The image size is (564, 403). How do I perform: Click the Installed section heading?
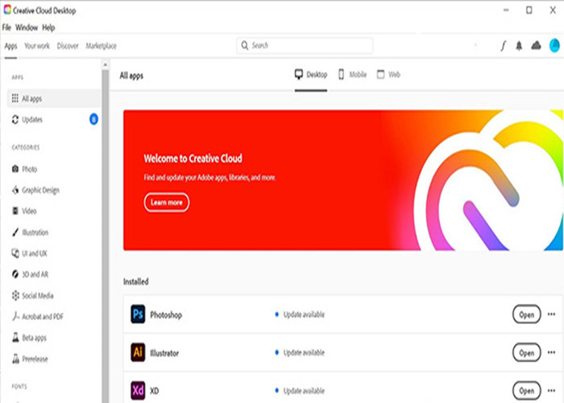coord(135,281)
